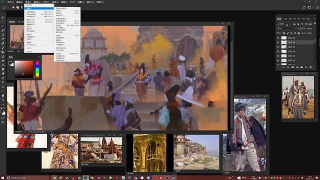Click the add layer mask icon
320x180 pixels.
coord(292,67)
